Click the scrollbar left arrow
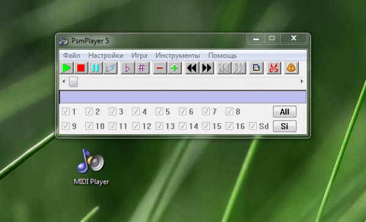The height and width of the screenshot is (222, 366). 64,82
